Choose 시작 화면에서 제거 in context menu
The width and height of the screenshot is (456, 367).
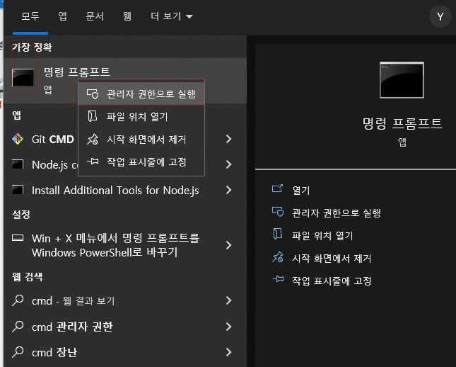pos(141,140)
